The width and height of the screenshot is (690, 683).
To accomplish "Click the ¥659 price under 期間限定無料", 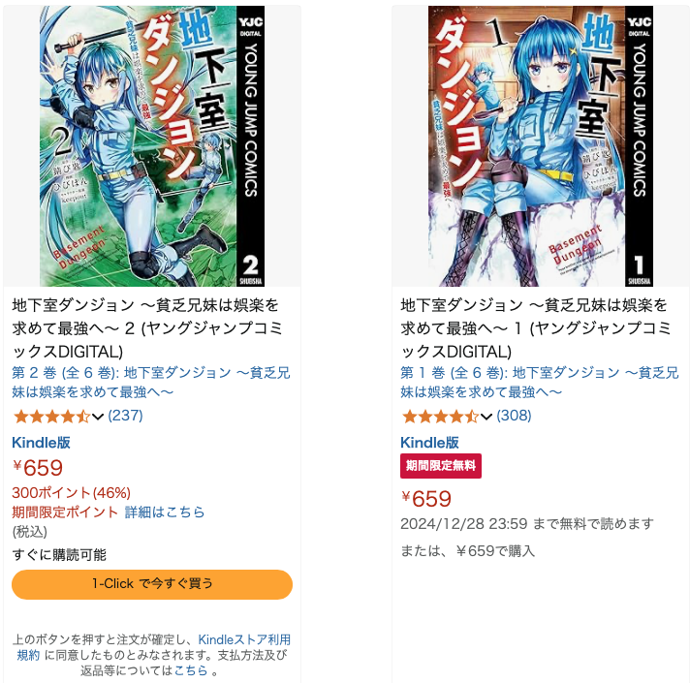I will (426, 499).
